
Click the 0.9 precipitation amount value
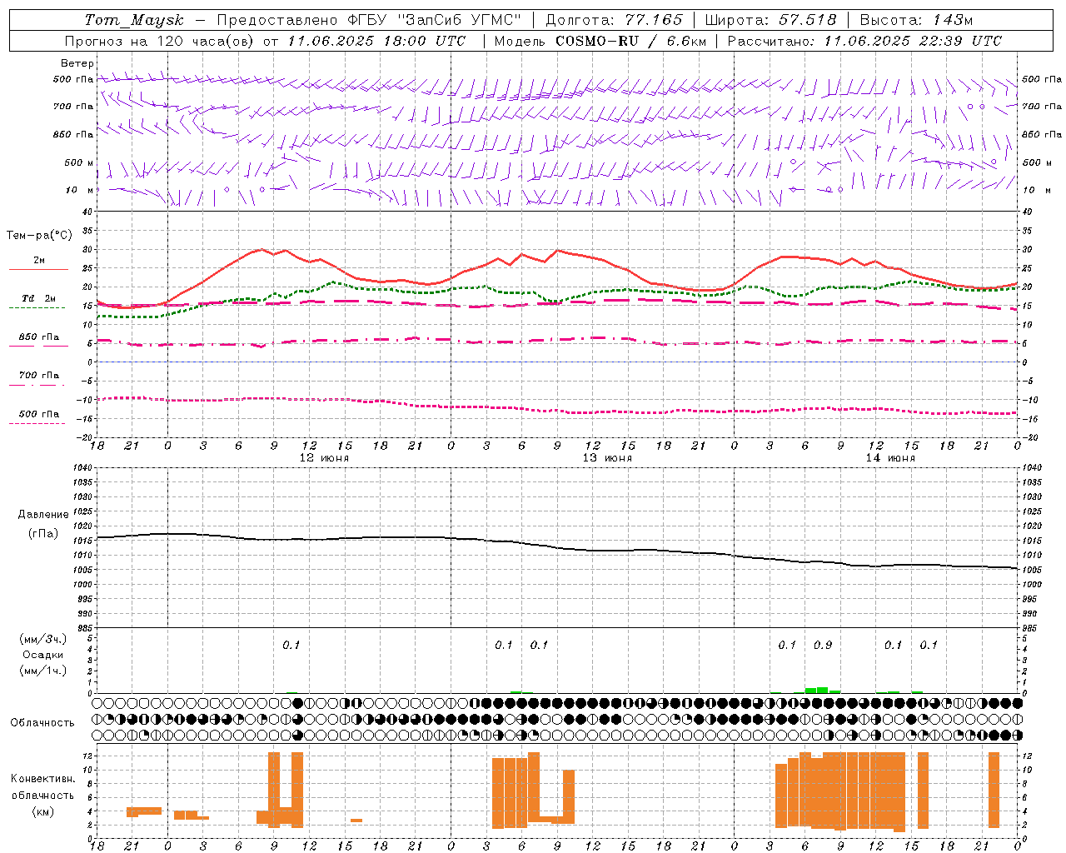[823, 645]
